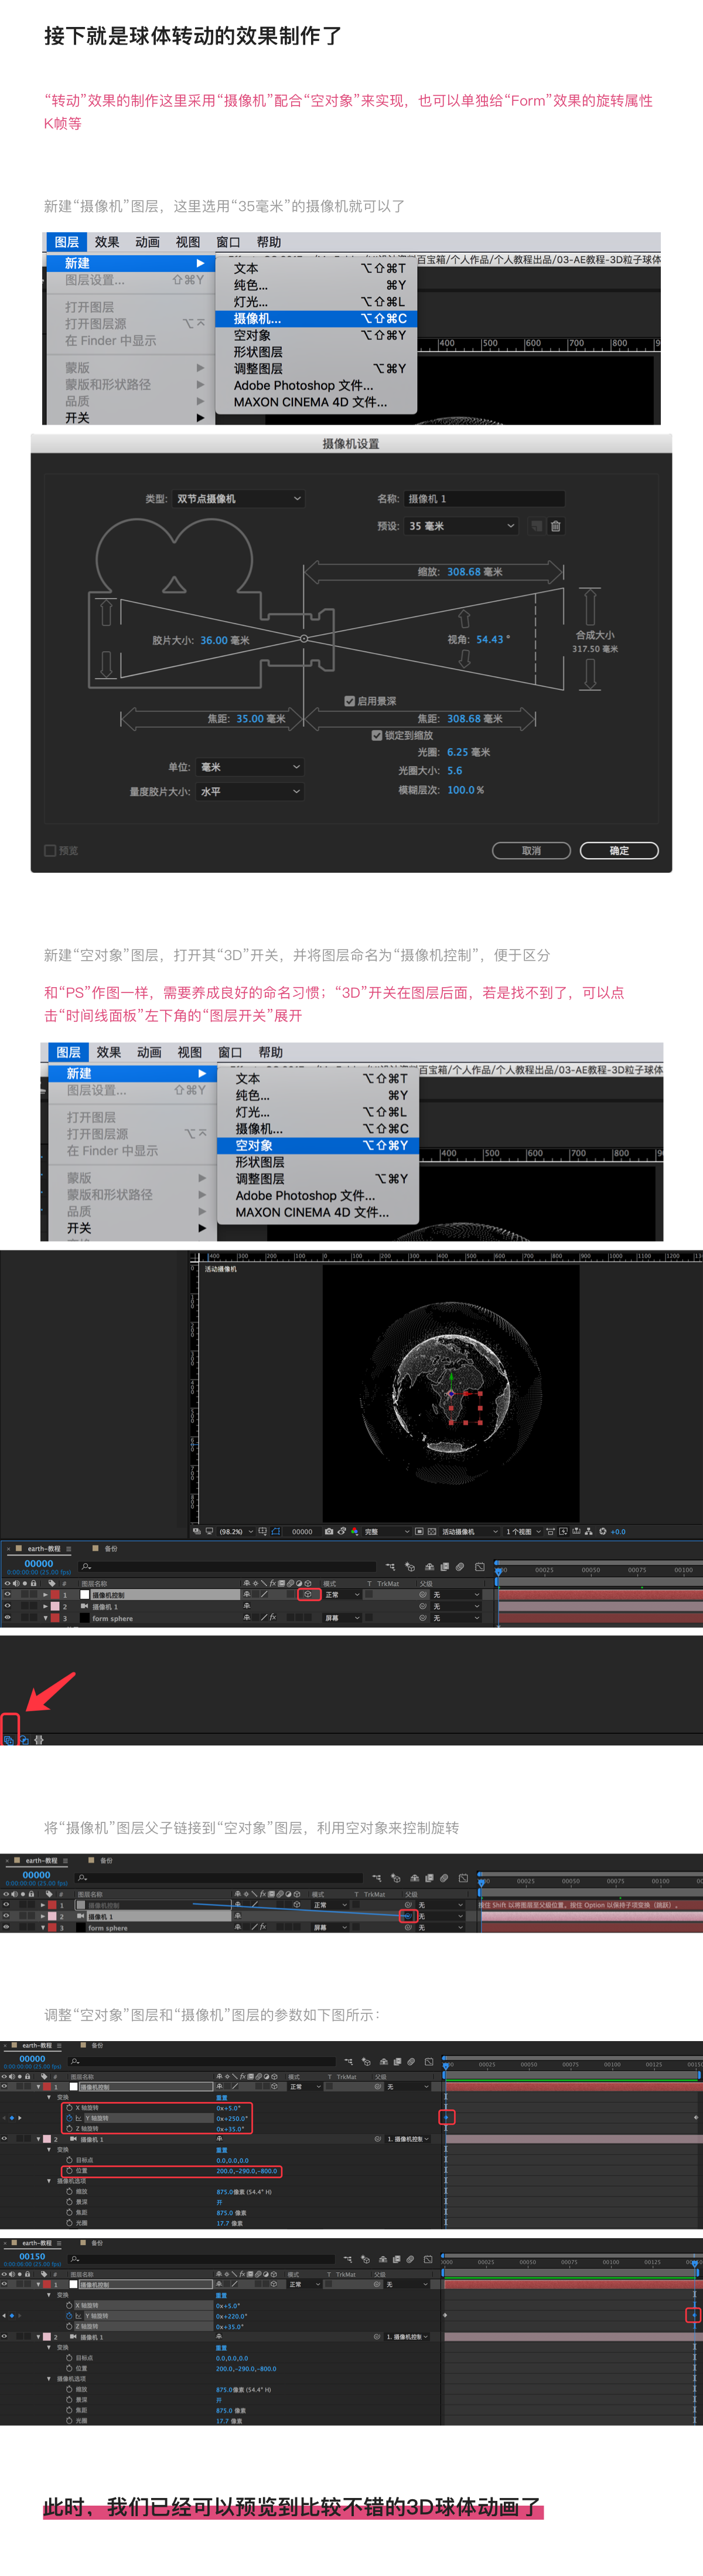This screenshot has width=703, height=2576.
Task: Click the pick whip on the form sphere row under the viewer
Action: pyautogui.click(x=422, y=1618)
